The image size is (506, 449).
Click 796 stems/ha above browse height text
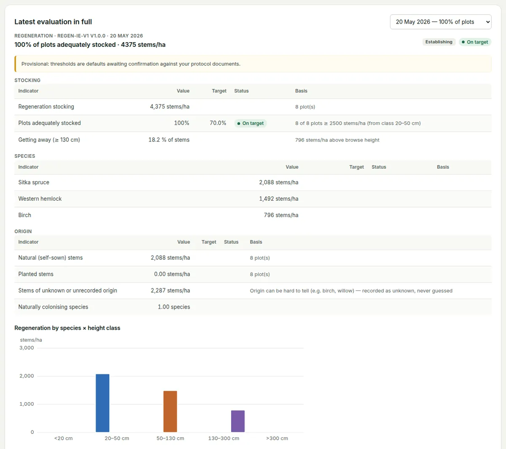337,140
